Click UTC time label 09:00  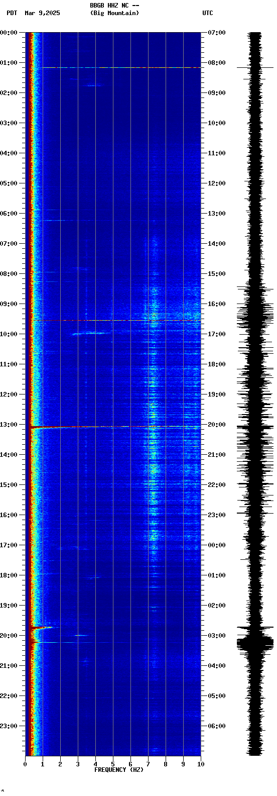tap(217, 93)
